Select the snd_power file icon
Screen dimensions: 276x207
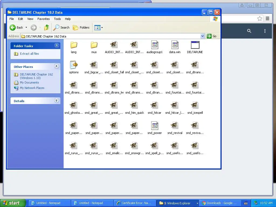154,126
